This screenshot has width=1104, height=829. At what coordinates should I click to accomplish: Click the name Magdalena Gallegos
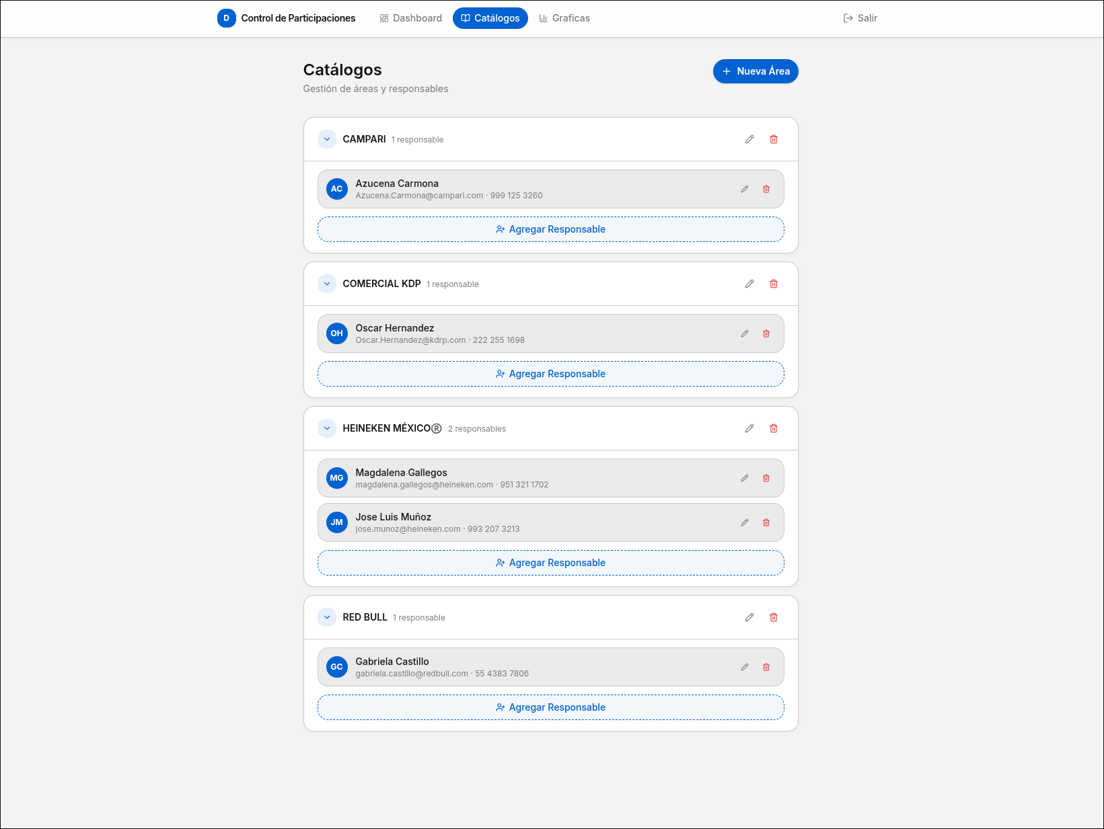pos(401,473)
